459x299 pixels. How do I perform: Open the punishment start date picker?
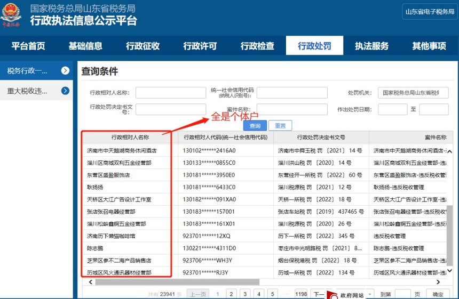coord(392,109)
